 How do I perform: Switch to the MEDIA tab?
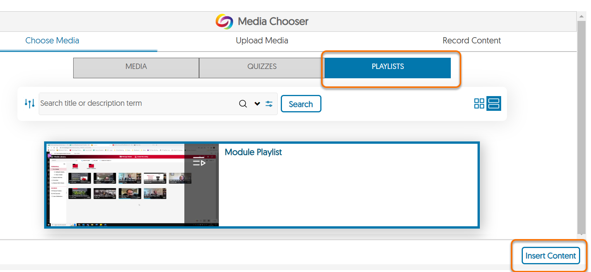[x=136, y=66]
